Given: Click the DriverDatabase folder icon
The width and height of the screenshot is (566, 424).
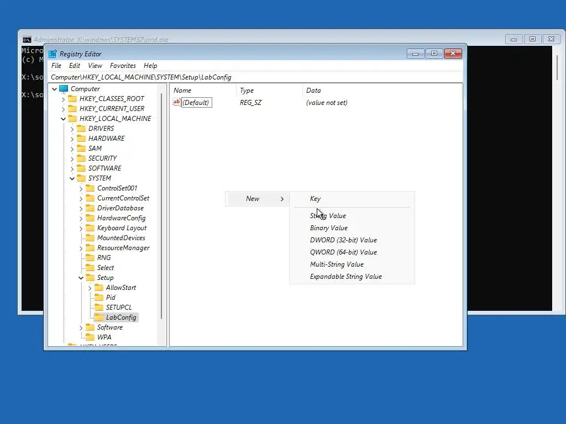Looking at the screenshot, I should [90, 208].
